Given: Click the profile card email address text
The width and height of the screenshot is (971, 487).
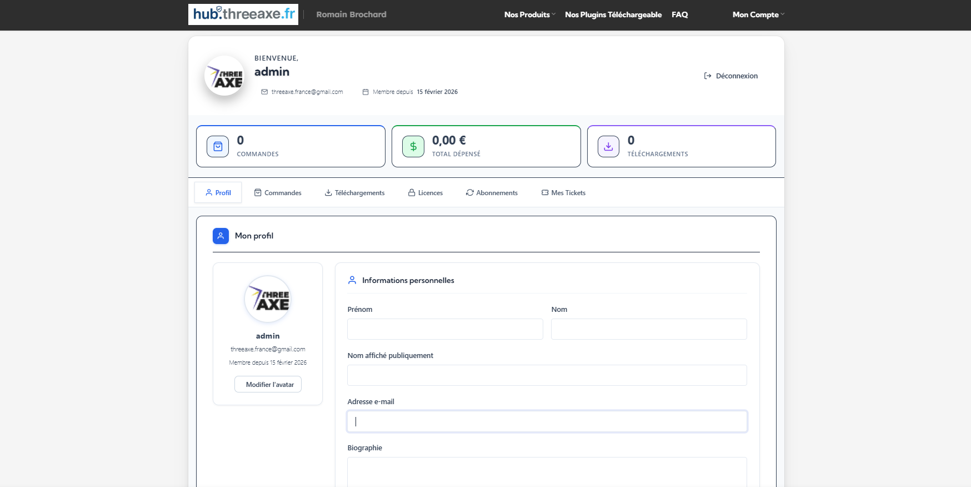Looking at the screenshot, I should coord(268,349).
